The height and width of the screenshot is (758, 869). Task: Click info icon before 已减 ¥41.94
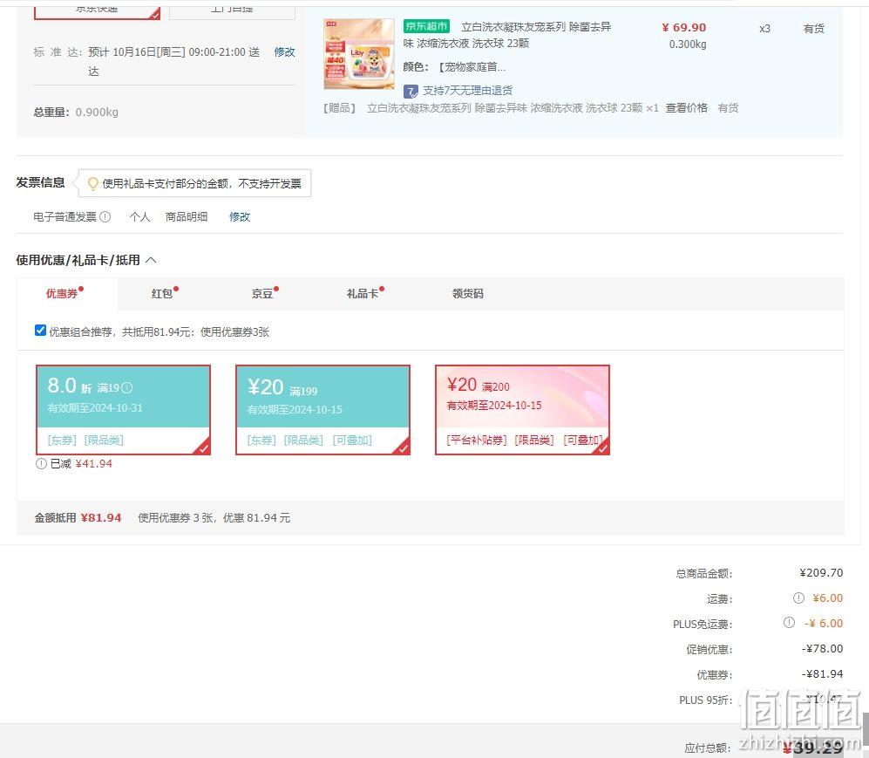point(41,463)
